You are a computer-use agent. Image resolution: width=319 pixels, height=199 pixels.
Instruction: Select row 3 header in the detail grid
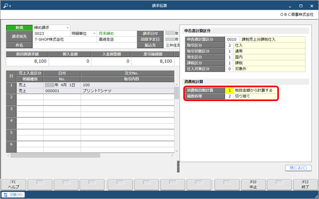(x=11, y=111)
